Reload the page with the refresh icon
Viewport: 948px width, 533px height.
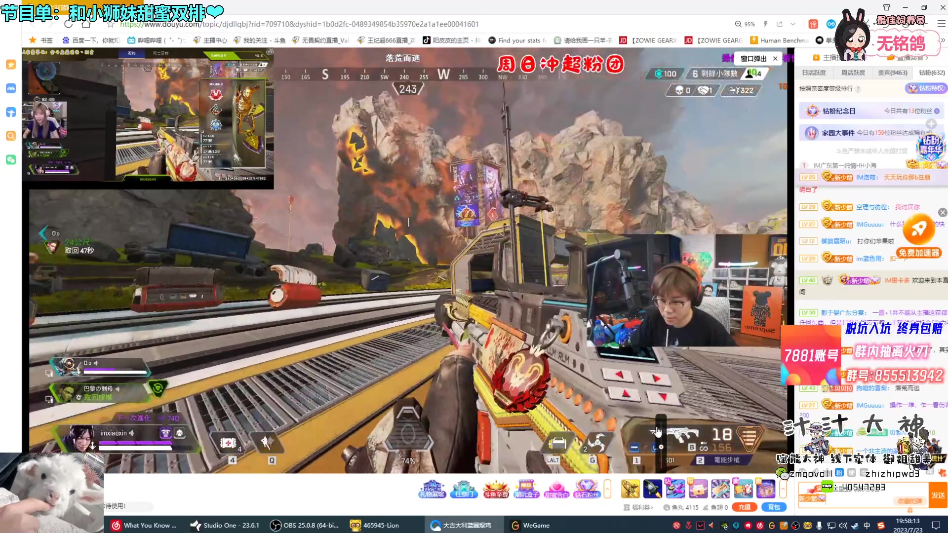coord(68,24)
